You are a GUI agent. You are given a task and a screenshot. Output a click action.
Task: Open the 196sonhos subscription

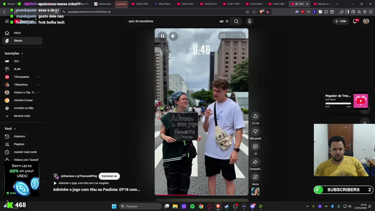[x=22, y=85]
